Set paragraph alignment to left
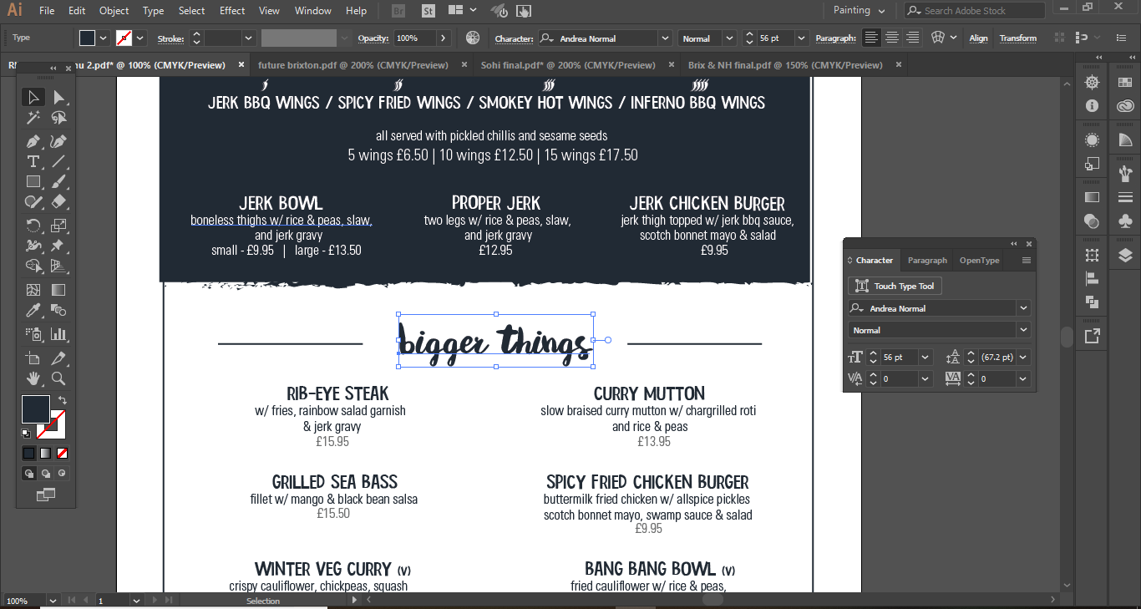Screen dimensions: 1141x609 click(x=871, y=38)
